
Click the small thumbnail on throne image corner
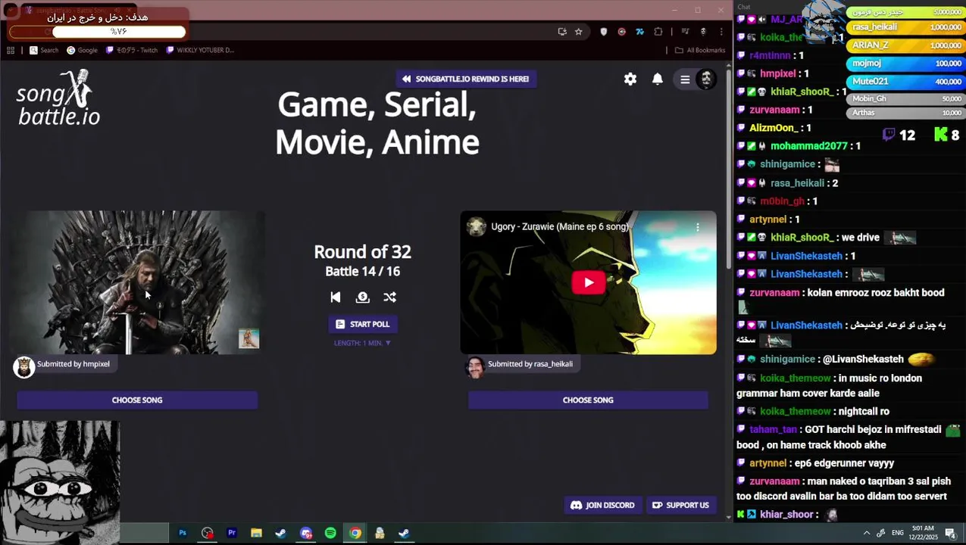pos(249,338)
